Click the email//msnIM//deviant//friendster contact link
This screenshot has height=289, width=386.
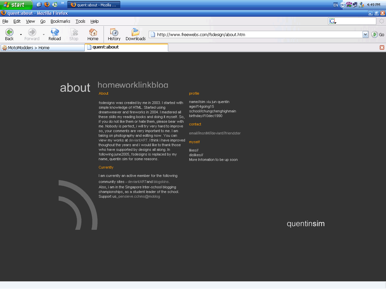coord(215,133)
